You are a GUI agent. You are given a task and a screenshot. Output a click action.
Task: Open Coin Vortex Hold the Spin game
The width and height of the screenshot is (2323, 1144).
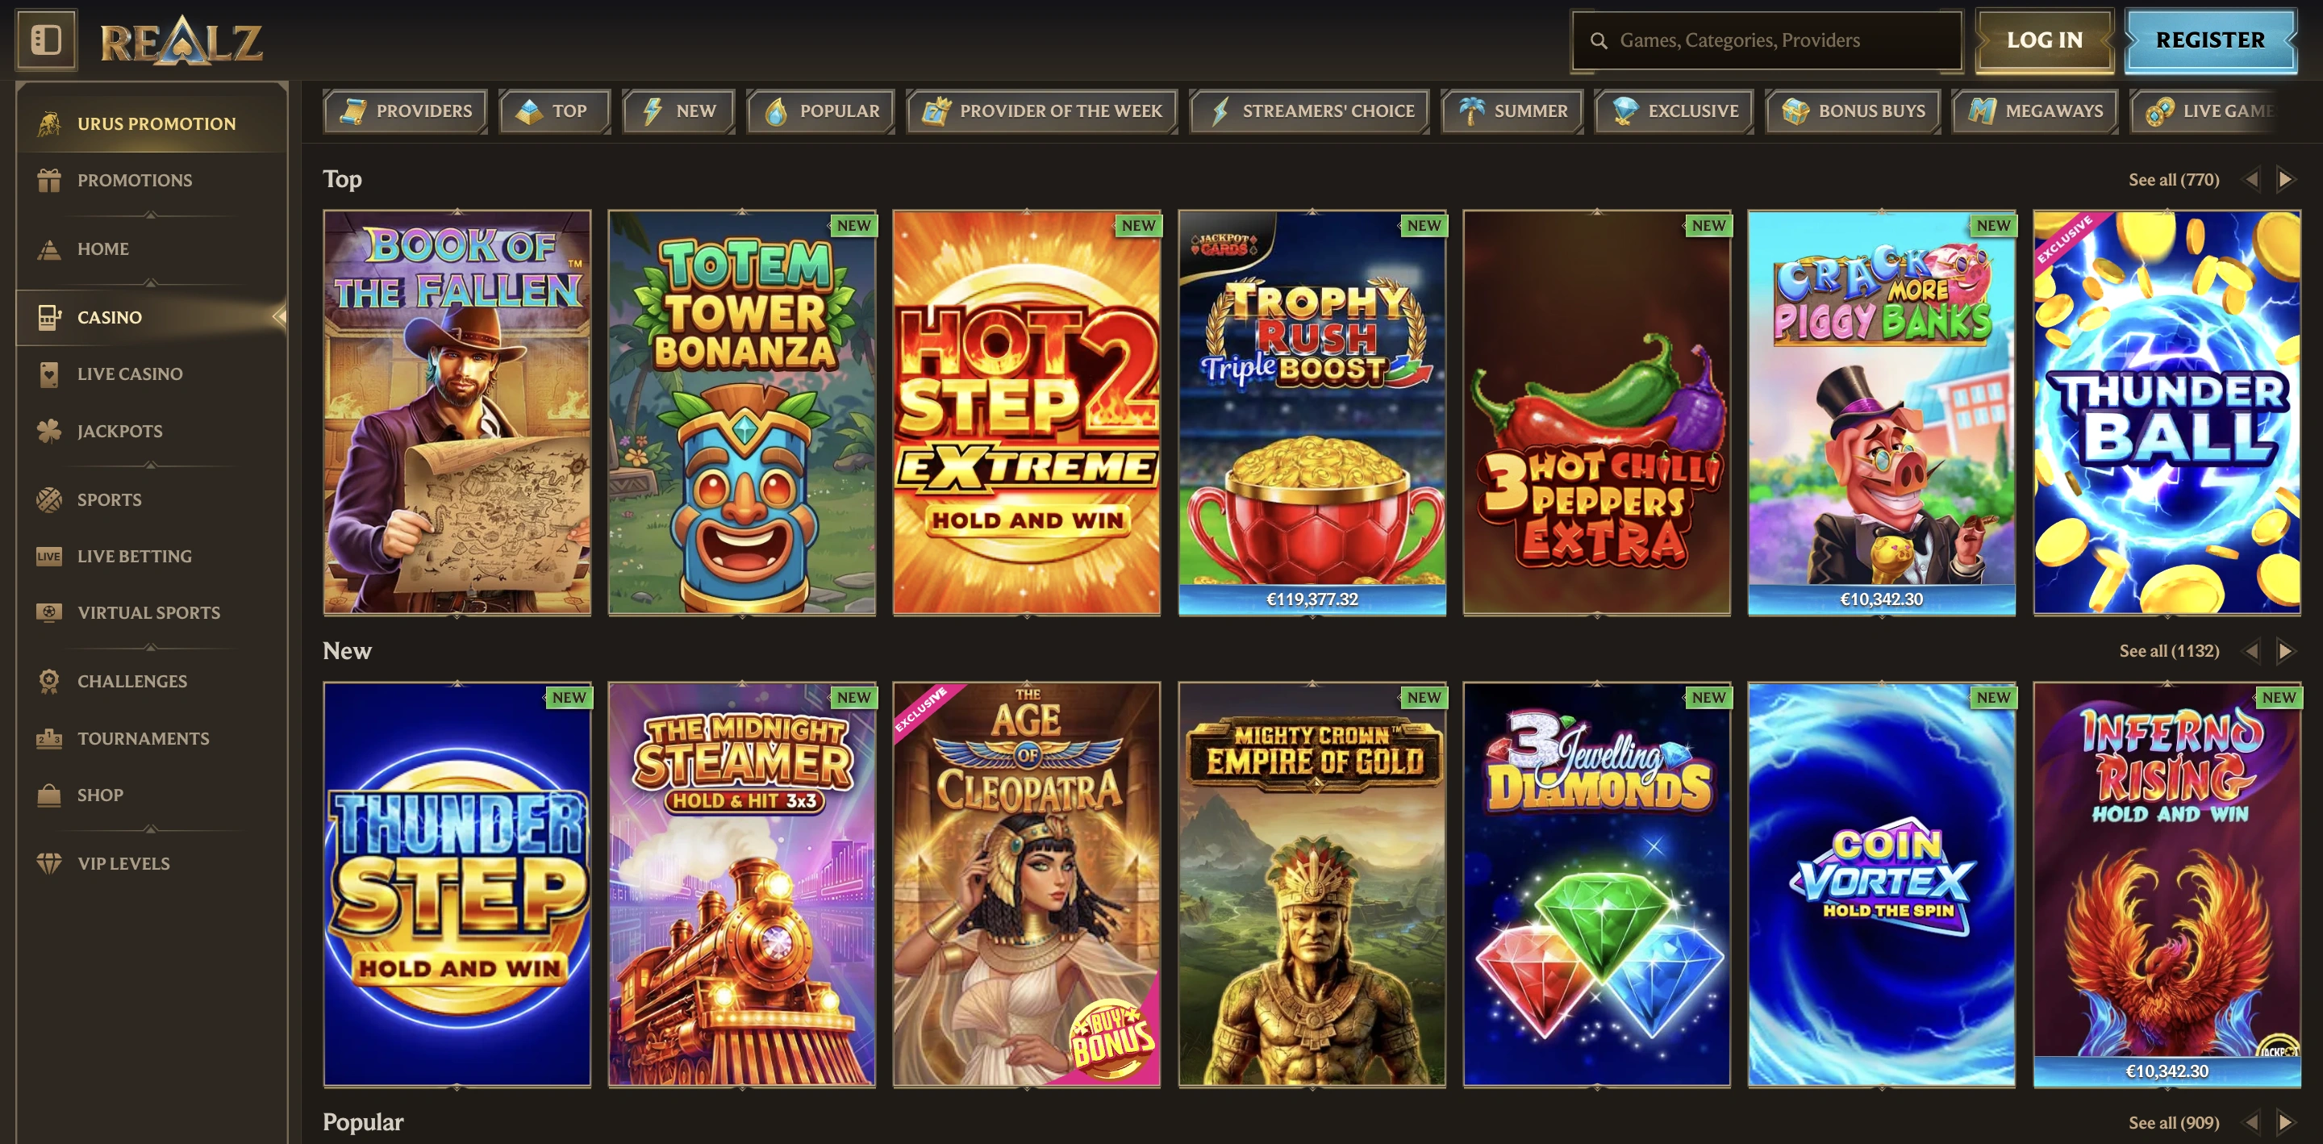pos(1882,884)
